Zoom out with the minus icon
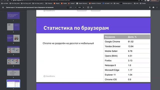 75,7
